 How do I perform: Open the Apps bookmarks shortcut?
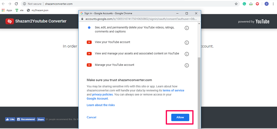(x=7, y=10)
